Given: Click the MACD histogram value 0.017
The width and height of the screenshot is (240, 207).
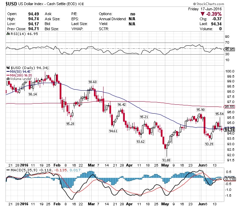Looking at the screenshot, I should (x=75, y=170).
